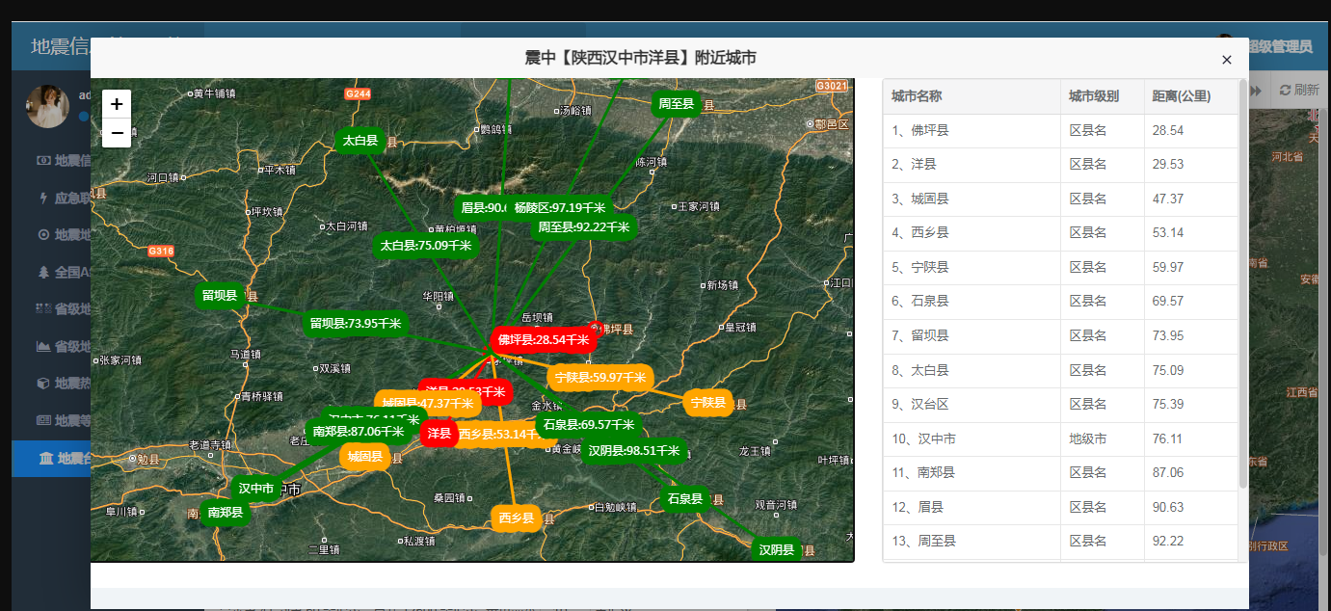The height and width of the screenshot is (611, 1331).
Task: Click the 石泉县:69.57千米 distance label
Action: pos(589,424)
